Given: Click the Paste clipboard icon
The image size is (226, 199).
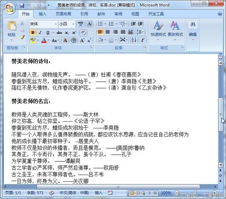Looking at the screenshot, I should click(x=12, y=28).
